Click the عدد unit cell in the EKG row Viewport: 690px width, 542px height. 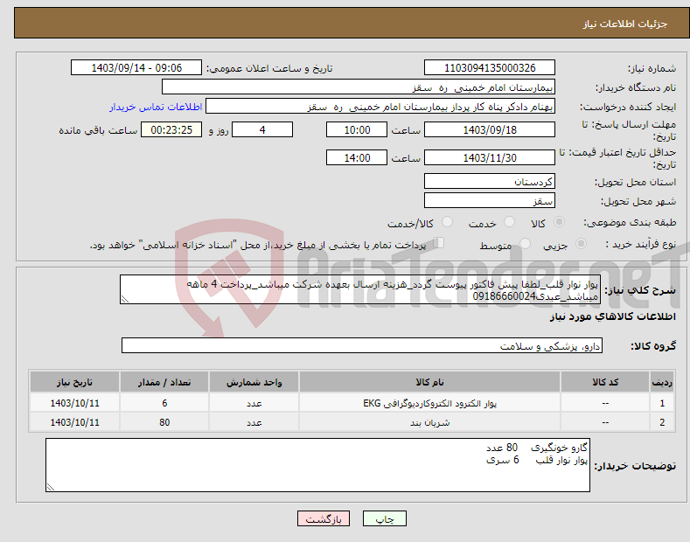click(x=254, y=403)
